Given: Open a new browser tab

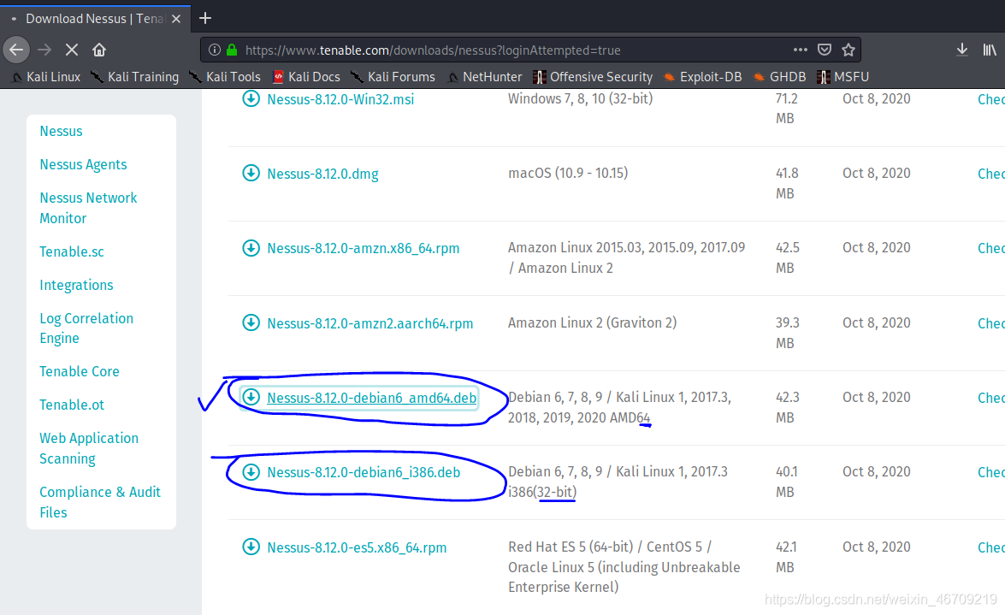Looking at the screenshot, I should pyautogui.click(x=205, y=18).
